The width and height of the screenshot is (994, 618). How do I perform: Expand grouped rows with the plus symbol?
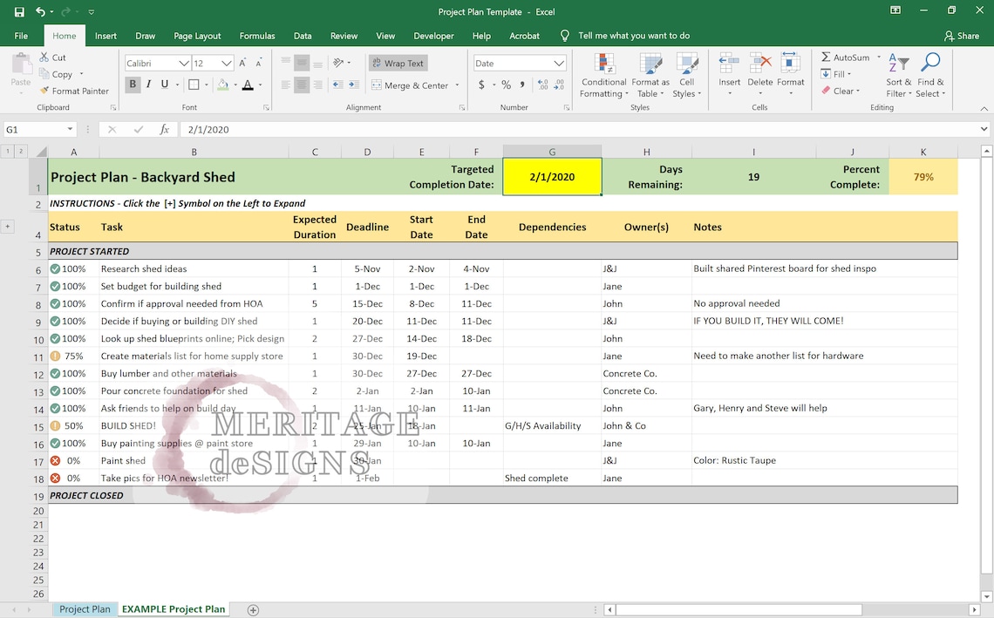[8, 227]
